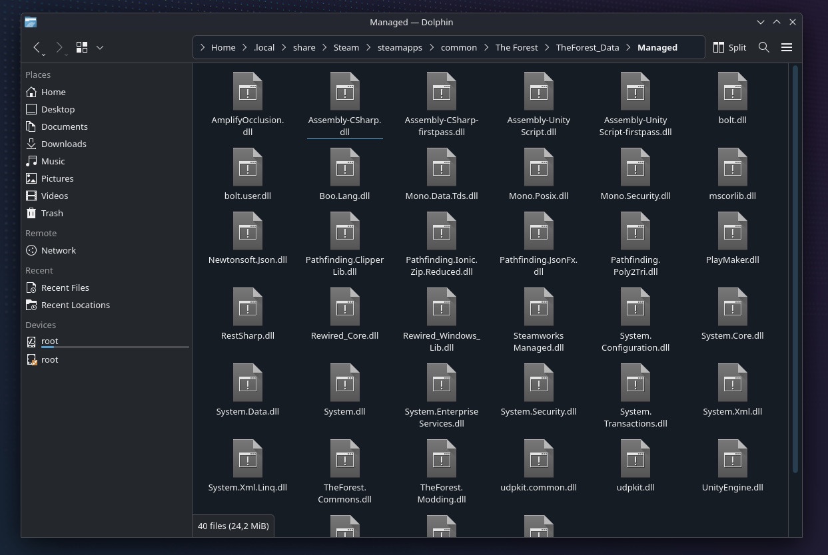Click the Mono.Security.dll file name

635,196
